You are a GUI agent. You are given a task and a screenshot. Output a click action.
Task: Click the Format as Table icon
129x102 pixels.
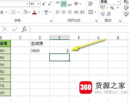(x=127, y=8)
